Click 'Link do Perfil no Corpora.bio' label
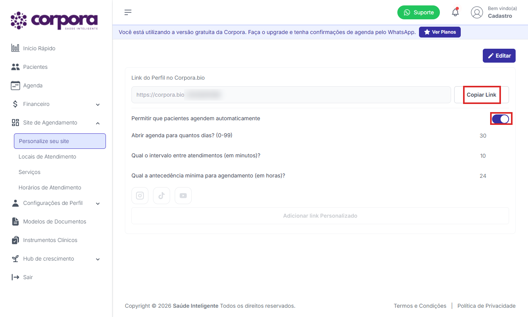Image resolution: width=528 pixels, height=317 pixels. click(x=168, y=78)
